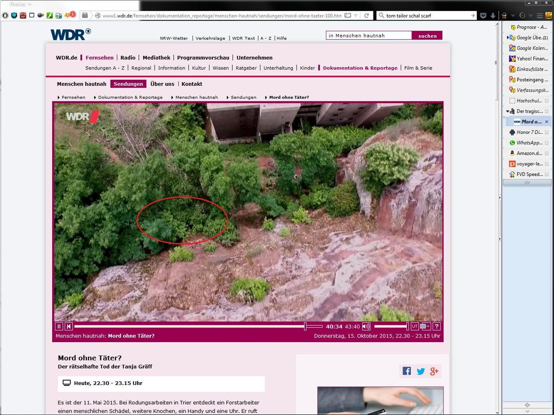Click the search go arrow in browser search box
This screenshot has height=415, width=554.
pyautogui.click(x=473, y=15)
